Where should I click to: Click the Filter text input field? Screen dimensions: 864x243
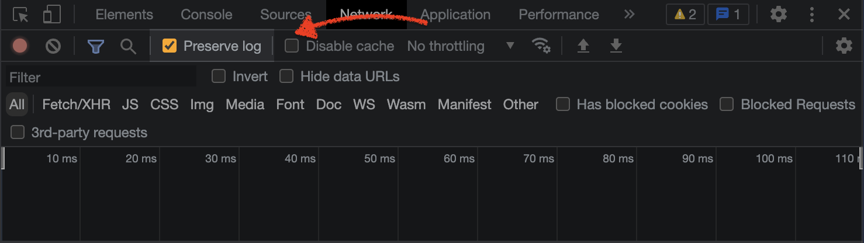(x=101, y=77)
